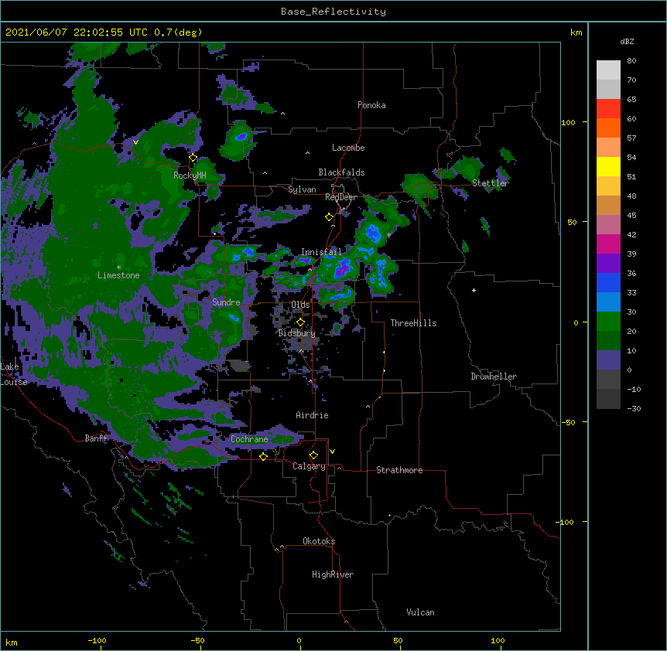Screen dimensions: 667x651
Task: Click the Didsbury city label
Action: click(x=296, y=333)
